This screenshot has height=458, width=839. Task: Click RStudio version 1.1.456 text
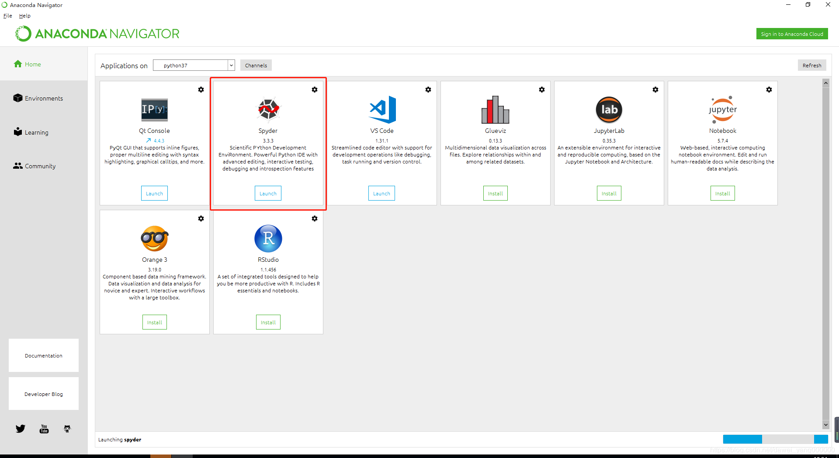pos(268,270)
